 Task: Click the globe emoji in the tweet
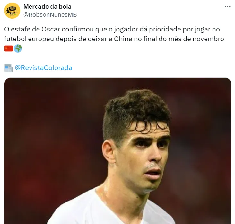click(18, 49)
